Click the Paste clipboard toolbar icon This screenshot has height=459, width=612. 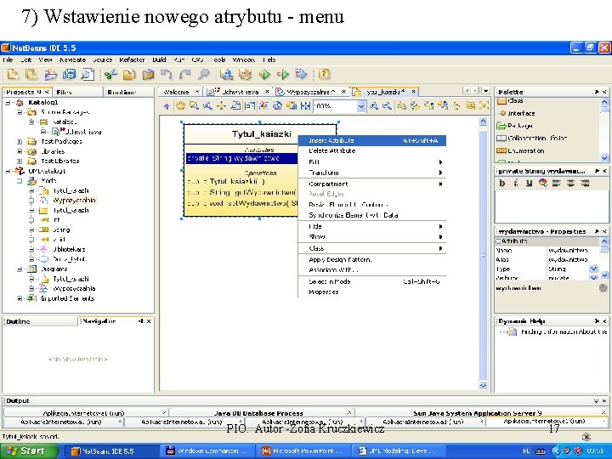tap(148, 74)
